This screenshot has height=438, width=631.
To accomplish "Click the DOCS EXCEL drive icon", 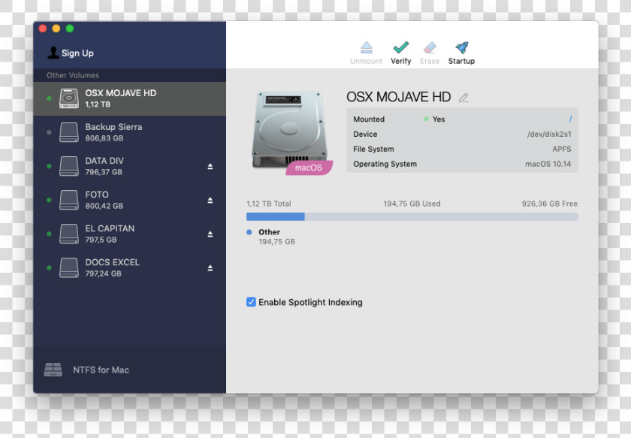I will pos(69,267).
